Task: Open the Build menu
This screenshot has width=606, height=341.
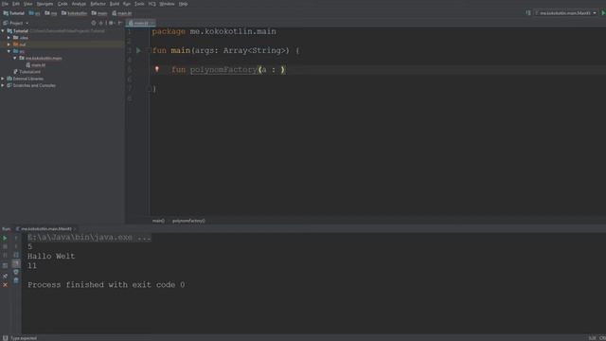Action: pos(115,4)
